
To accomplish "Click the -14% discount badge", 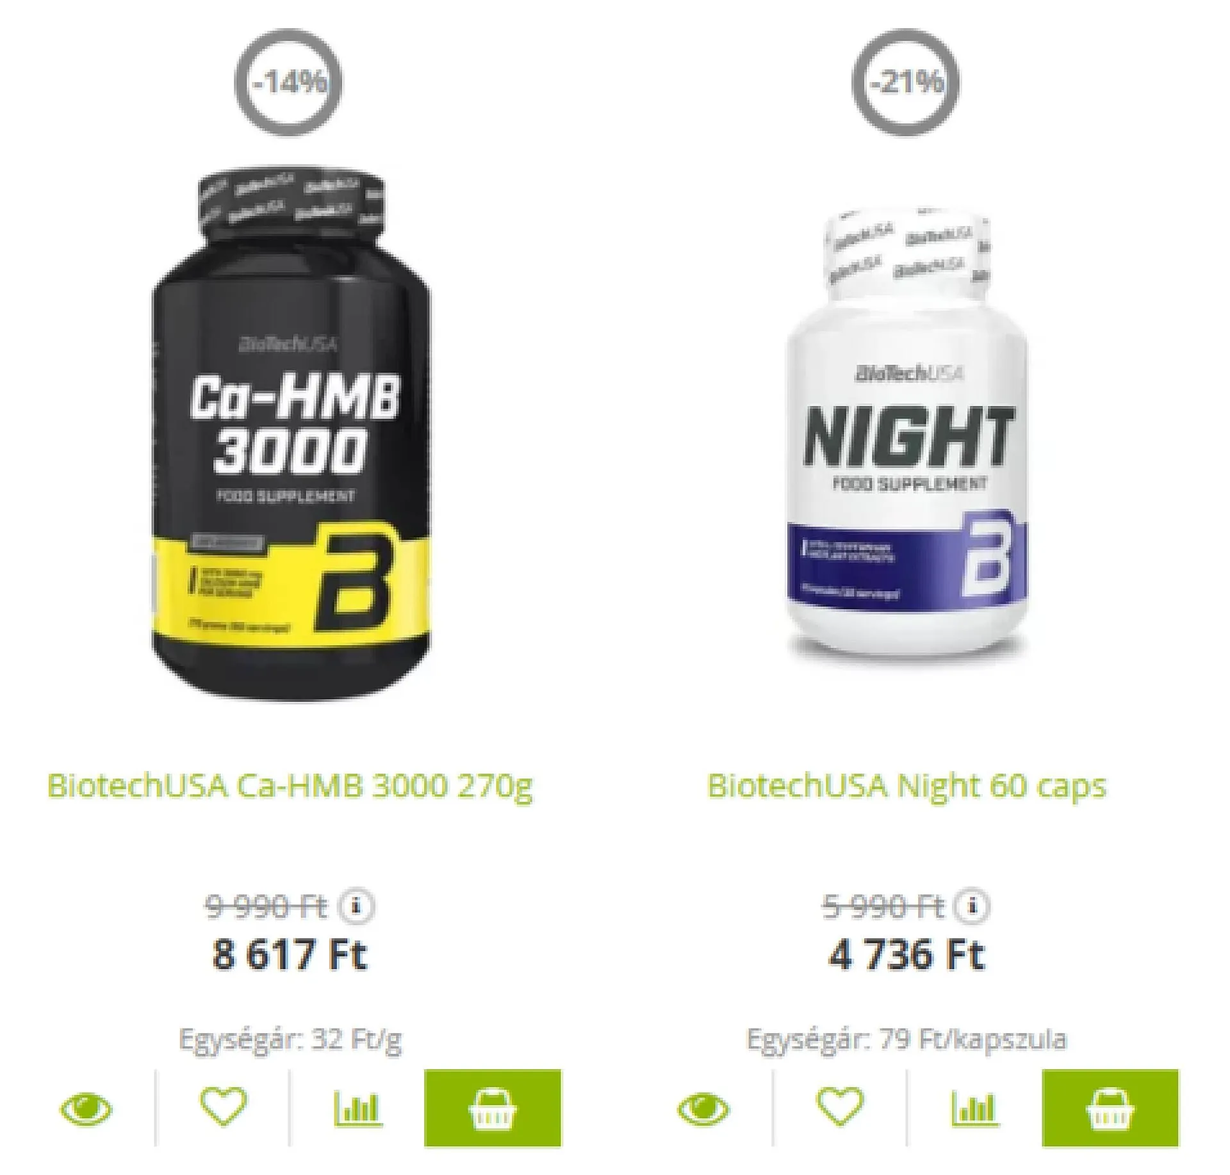I will click(x=289, y=83).
